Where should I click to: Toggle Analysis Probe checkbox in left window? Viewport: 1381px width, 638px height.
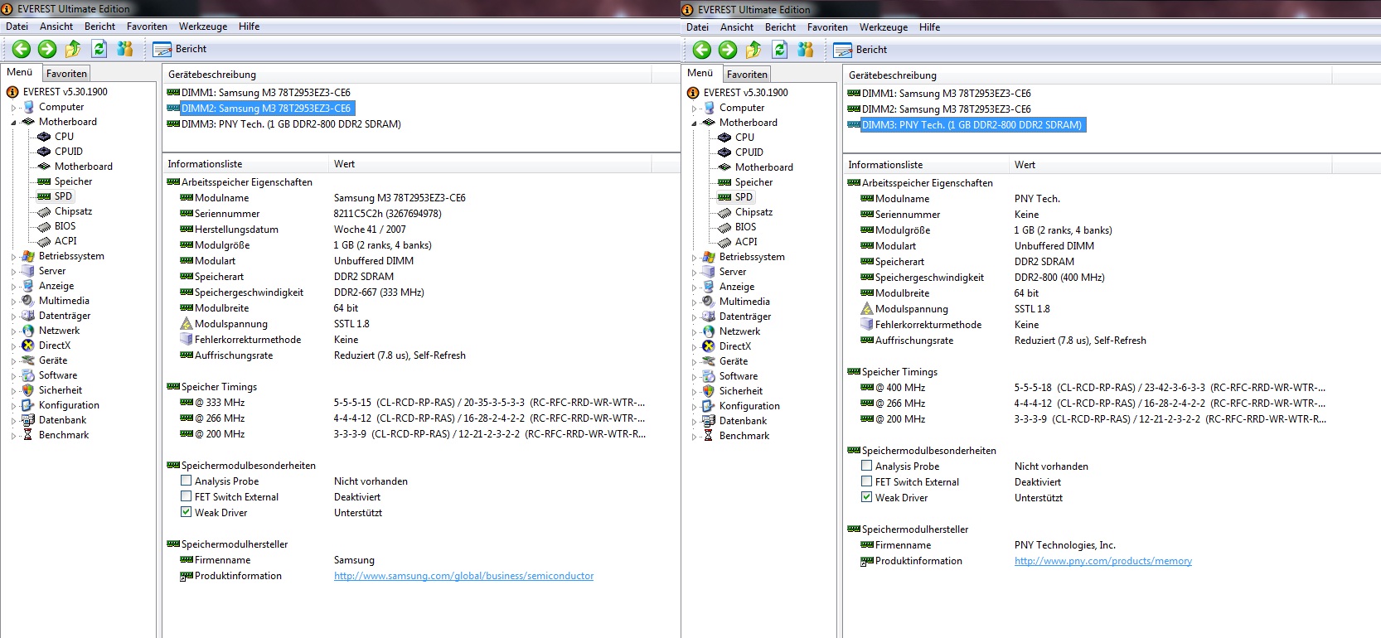click(187, 481)
